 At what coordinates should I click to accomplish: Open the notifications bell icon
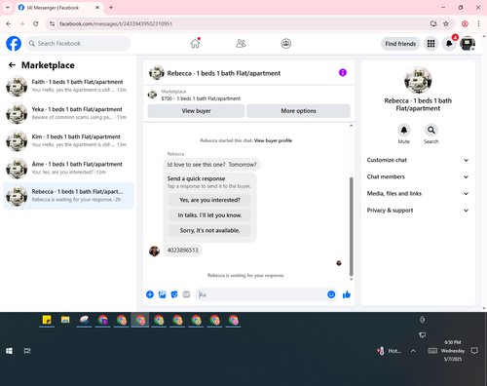click(449, 44)
